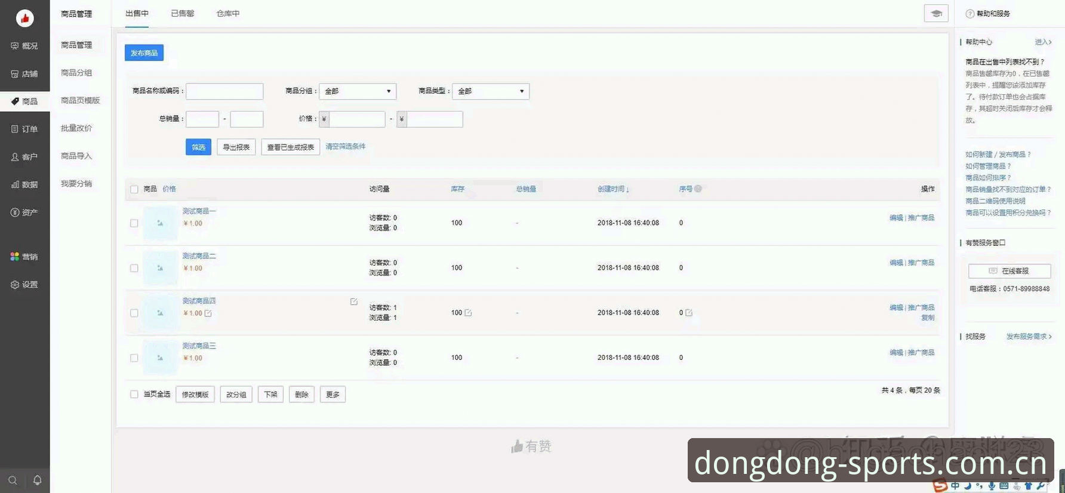Check the 测试商品三 row checkbox
Image resolution: width=1065 pixels, height=493 pixels.
[x=134, y=358]
